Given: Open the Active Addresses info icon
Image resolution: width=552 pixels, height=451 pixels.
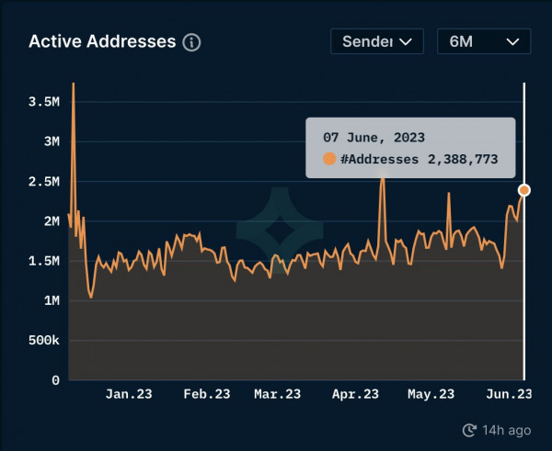Looking at the screenshot, I should 191,42.
